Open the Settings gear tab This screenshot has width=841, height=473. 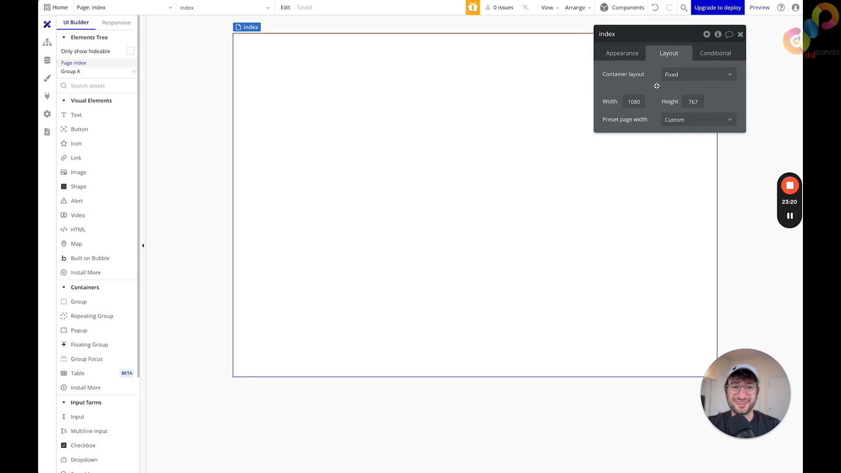pyautogui.click(x=47, y=114)
